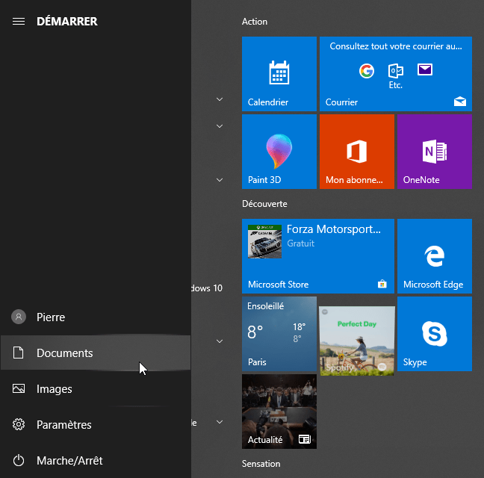Click the app list entry ending in 'dows 10'
This screenshot has width=484, height=478.
[206, 288]
